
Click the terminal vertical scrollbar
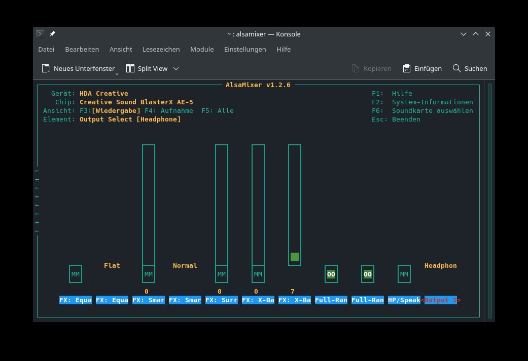[490, 200]
